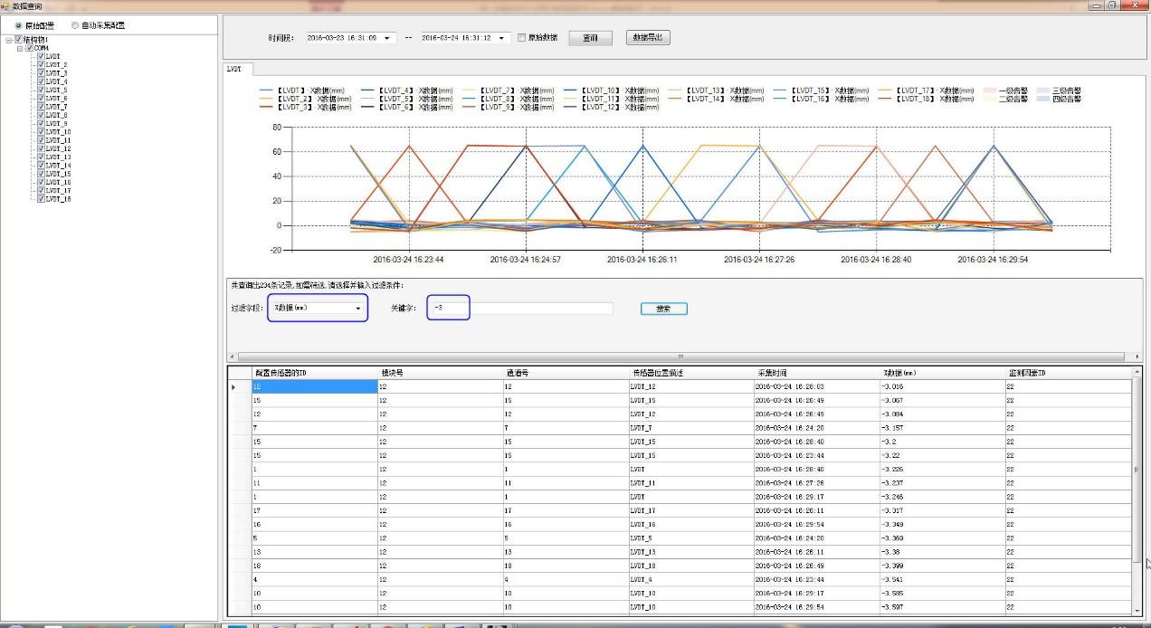Click the 关键字 keyword input field
The width and height of the screenshot is (1151, 628).
(520, 309)
